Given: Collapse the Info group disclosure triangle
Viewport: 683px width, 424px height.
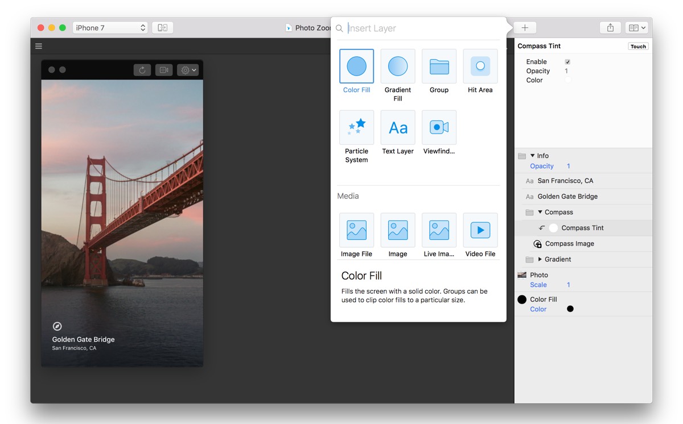Looking at the screenshot, I should click(x=533, y=156).
